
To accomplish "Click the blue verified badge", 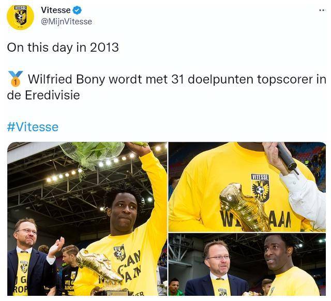I will [x=77, y=10].
